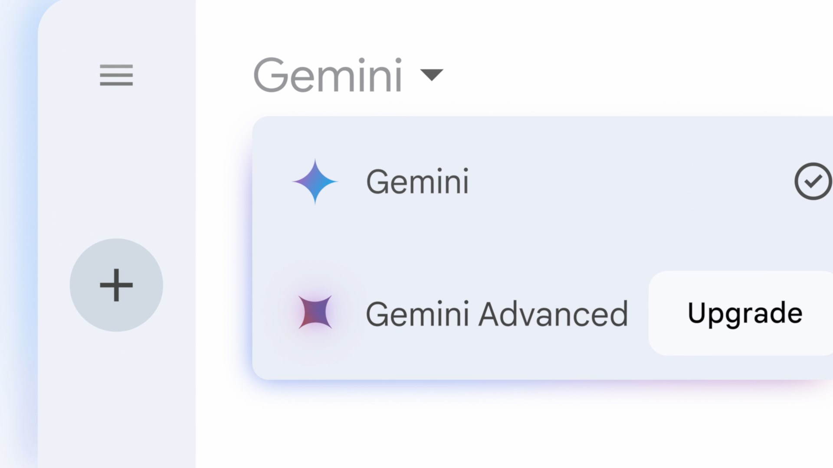Click the Gemini model selector title
Image resolution: width=833 pixels, height=468 pixels.
pyautogui.click(x=328, y=76)
